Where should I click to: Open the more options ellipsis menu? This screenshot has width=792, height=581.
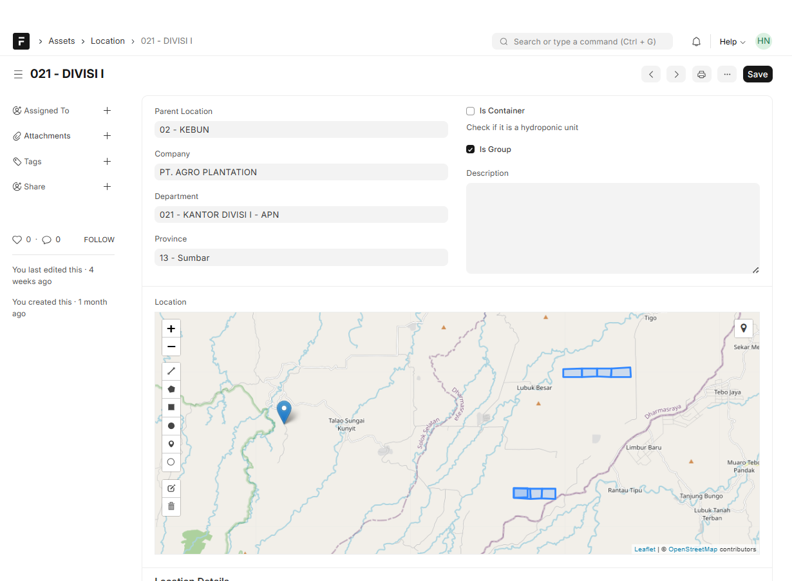pos(727,74)
